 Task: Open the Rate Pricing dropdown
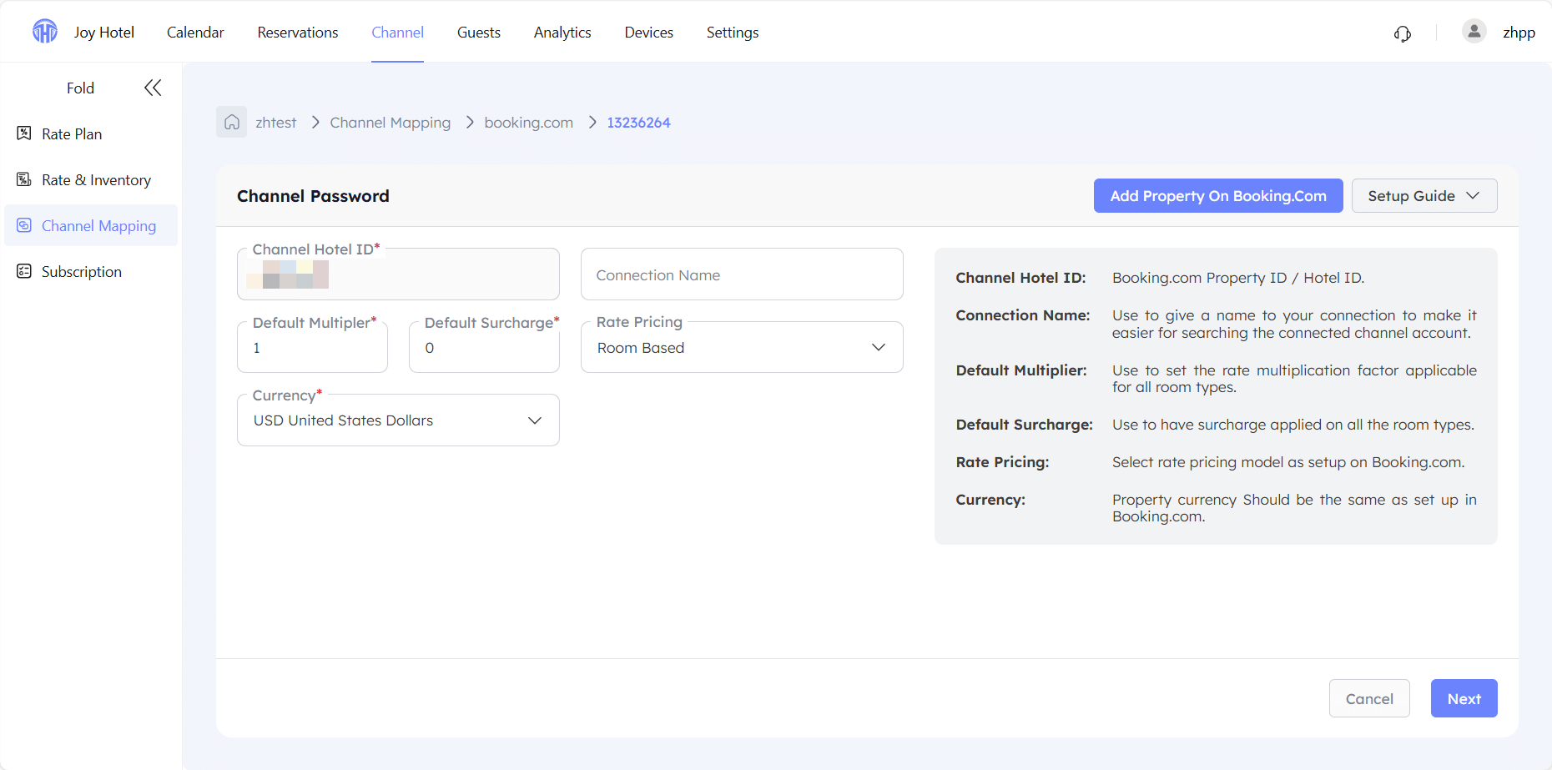click(x=742, y=347)
